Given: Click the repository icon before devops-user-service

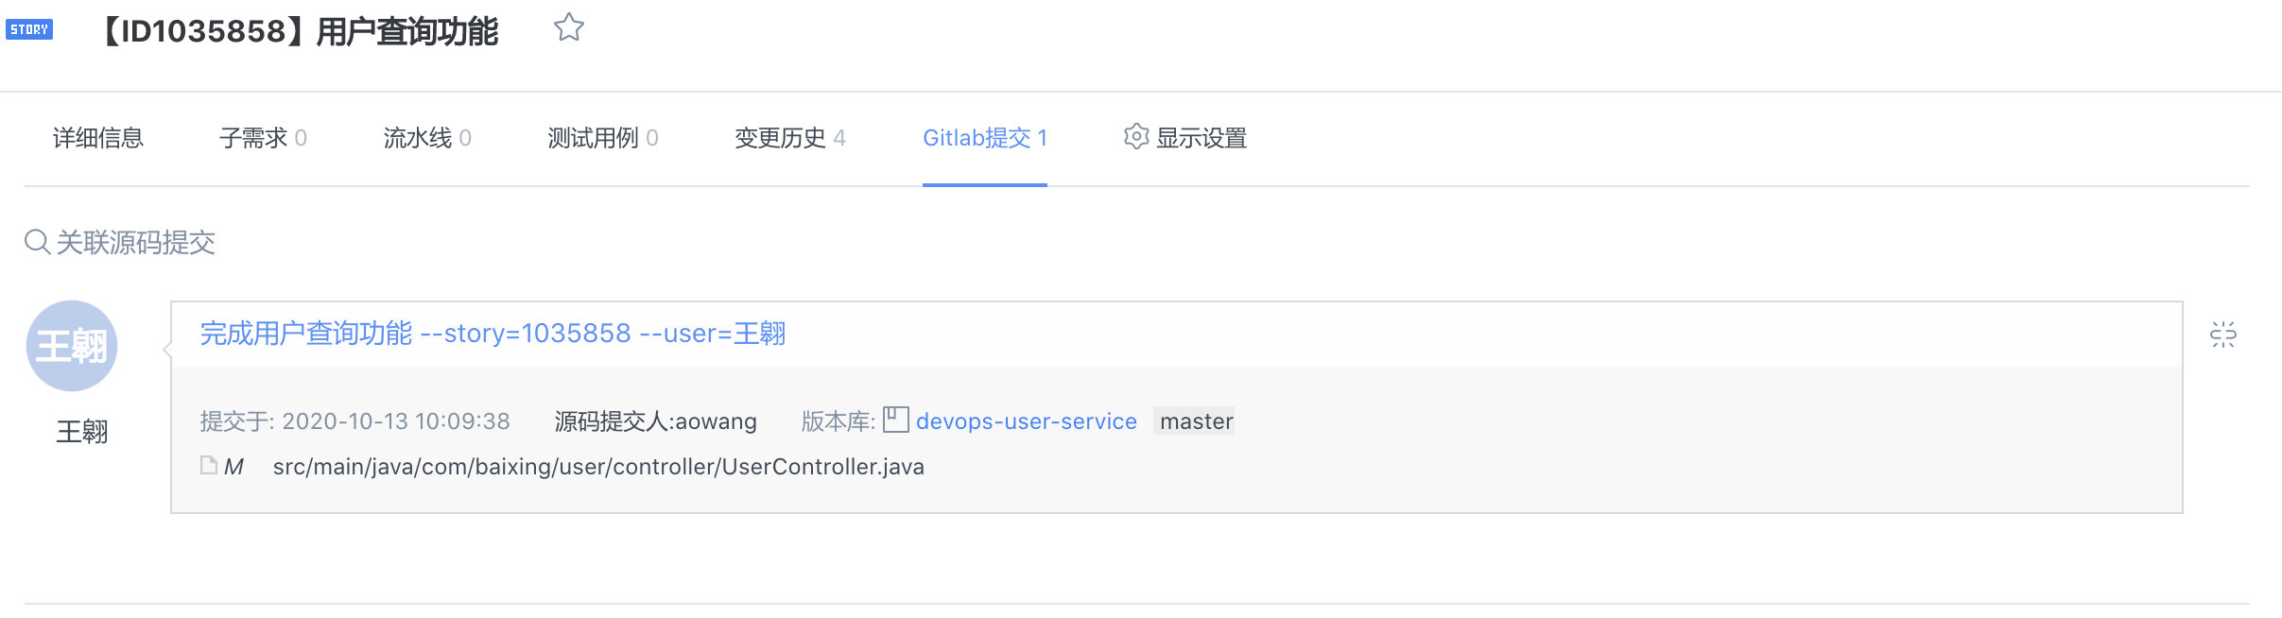Looking at the screenshot, I should pyautogui.click(x=896, y=420).
